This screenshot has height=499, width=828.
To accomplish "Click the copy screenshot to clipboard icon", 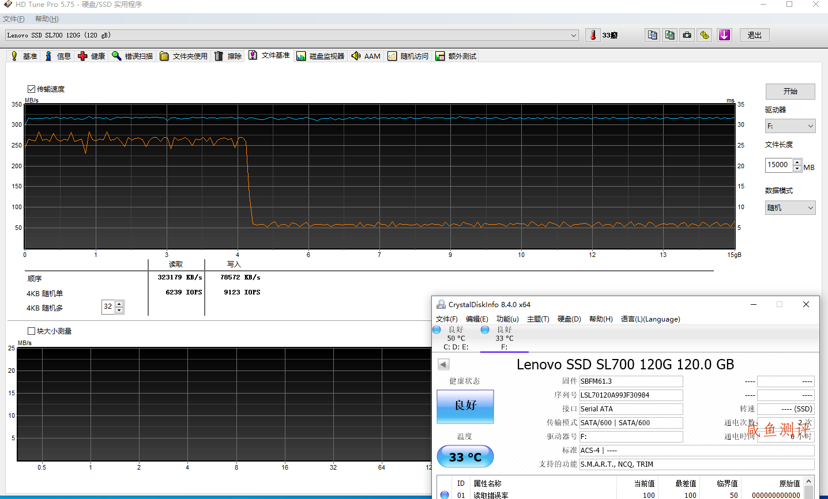I will 669,35.
